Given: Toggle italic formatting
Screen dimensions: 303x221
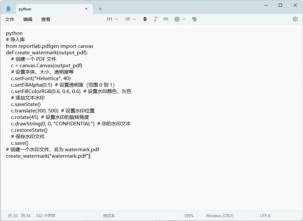Looking at the screenshot, I should coord(155,19).
